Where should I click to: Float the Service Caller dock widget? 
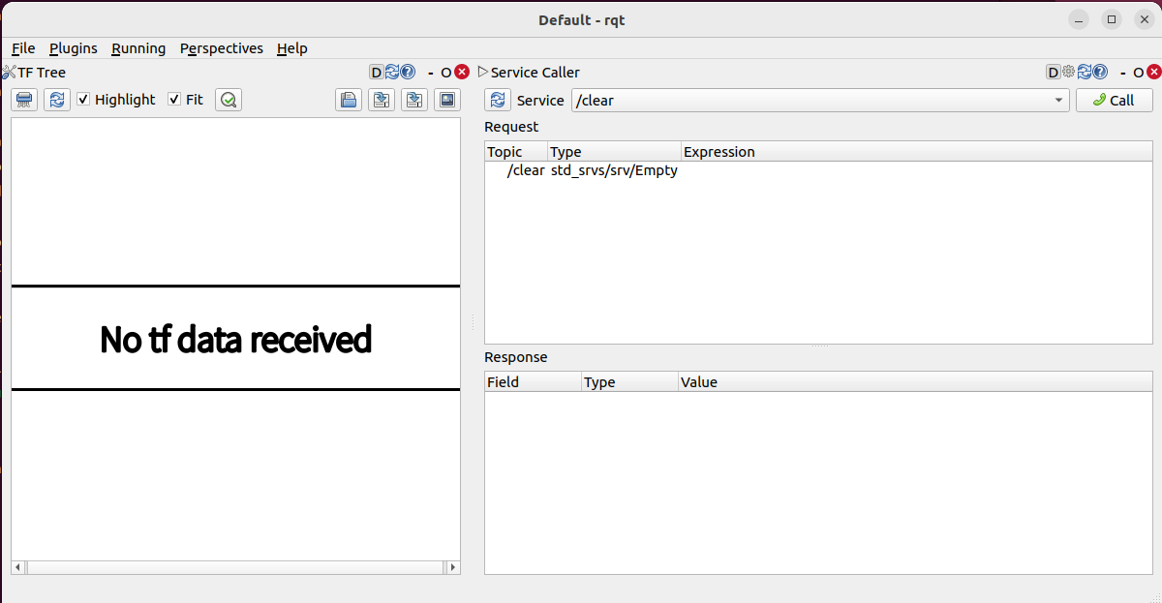tap(1139, 73)
